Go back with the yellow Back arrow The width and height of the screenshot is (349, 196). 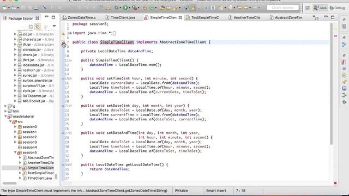246,8
